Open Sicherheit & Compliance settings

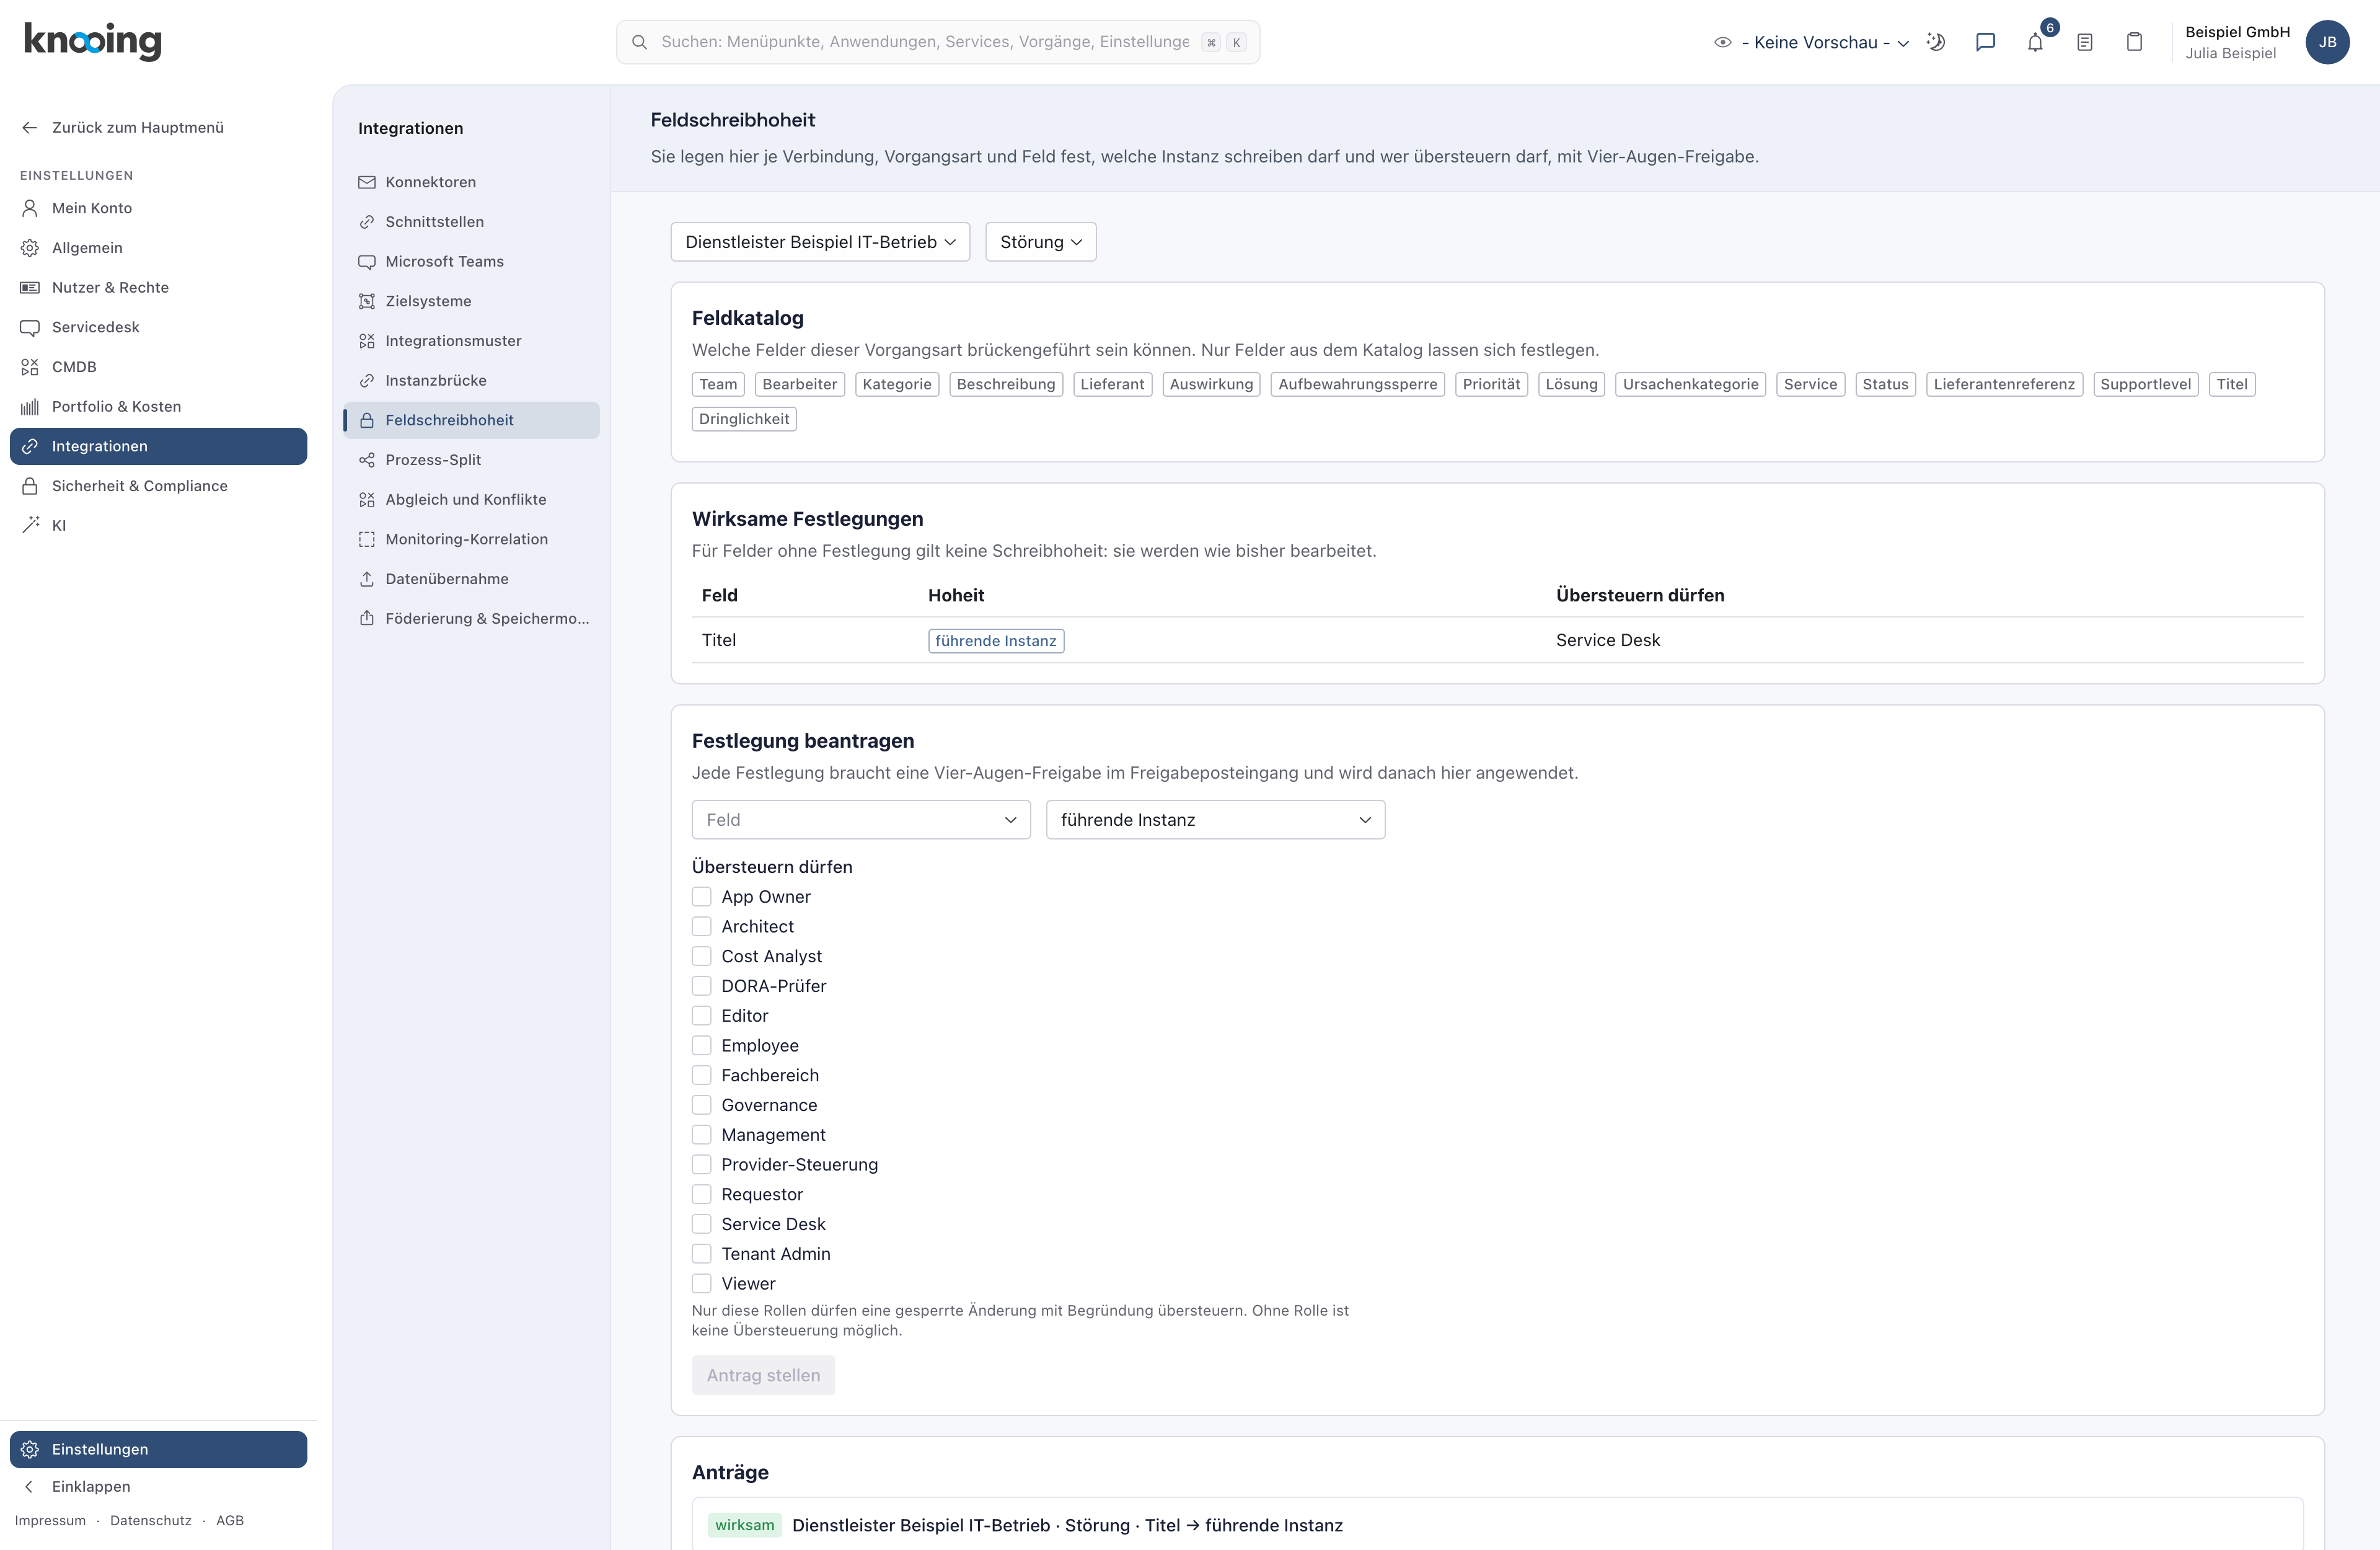point(158,486)
